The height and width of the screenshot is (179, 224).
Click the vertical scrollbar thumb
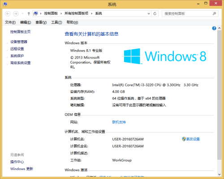(x=219, y=95)
